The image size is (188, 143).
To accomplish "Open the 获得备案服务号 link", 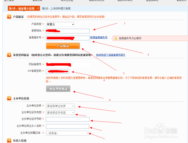I will (x=99, y=38).
